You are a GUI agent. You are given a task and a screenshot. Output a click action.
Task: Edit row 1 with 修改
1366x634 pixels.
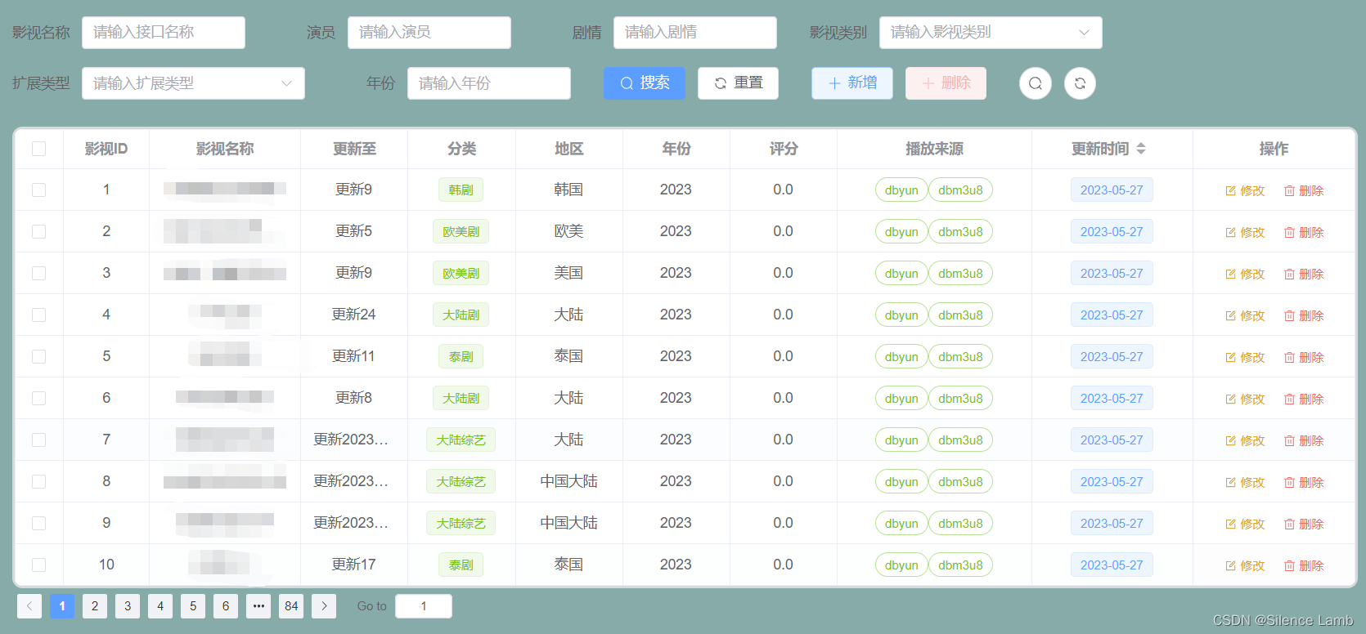[1245, 190]
